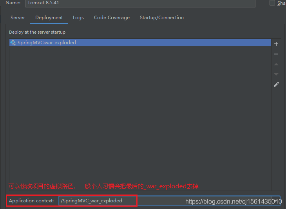Screen dimensions: 286x209
Task: Open the Code Coverage tab
Action: click(x=112, y=18)
